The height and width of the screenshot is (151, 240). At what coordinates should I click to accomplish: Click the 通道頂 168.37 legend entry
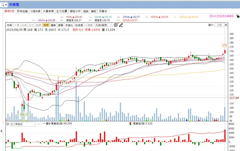(74, 20)
